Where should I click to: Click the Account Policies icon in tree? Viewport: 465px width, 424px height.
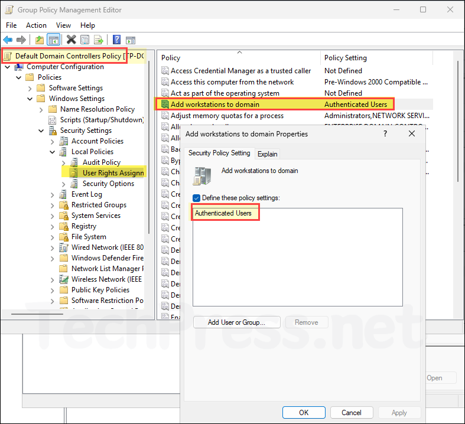64,141
